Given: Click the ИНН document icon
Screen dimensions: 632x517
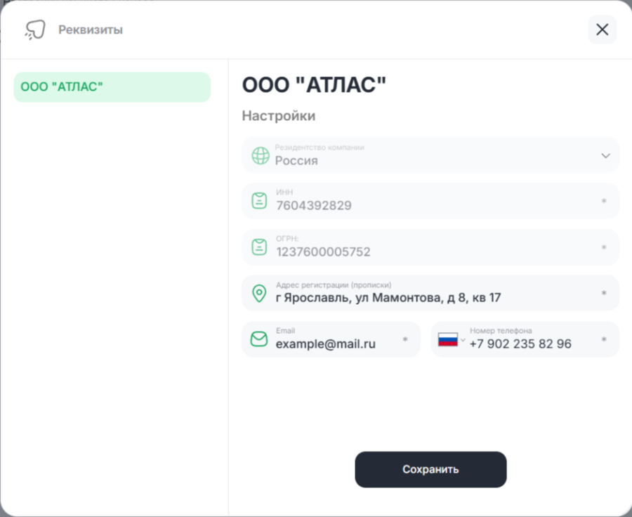Looking at the screenshot, I should coord(260,202).
